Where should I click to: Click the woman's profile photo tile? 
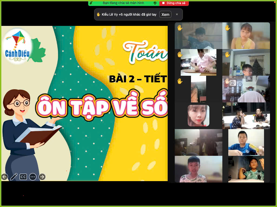[x=199, y=116]
